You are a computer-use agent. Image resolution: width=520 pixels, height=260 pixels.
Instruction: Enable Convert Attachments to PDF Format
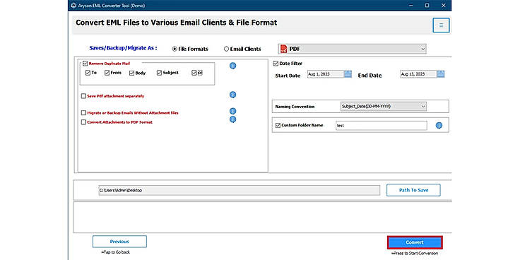(83, 122)
